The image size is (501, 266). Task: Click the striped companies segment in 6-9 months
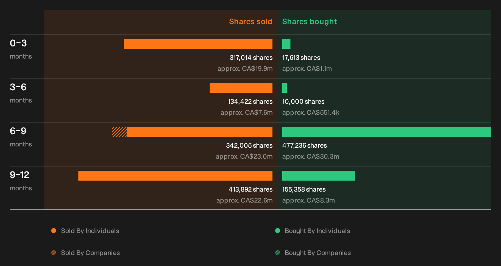tap(119, 132)
